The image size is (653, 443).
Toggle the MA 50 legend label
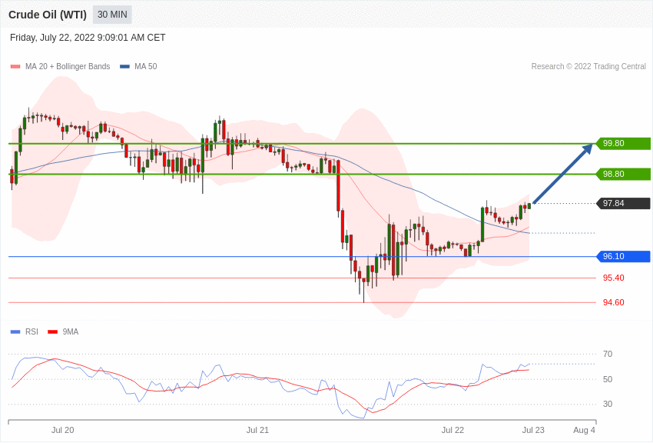click(x=145, y=66)
